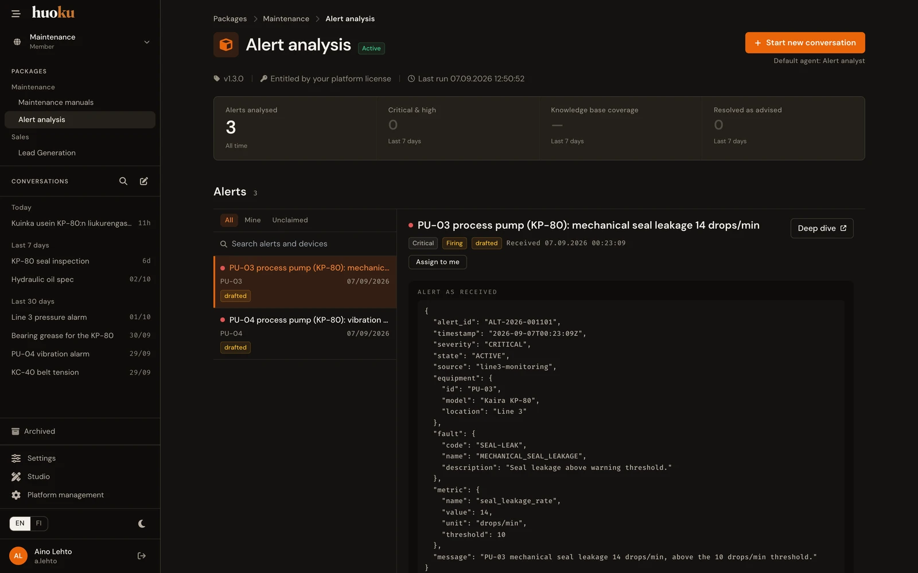The image size is (918, 573).
Task: Click the Settings sliders icon
Action: (x=16, y=458)
